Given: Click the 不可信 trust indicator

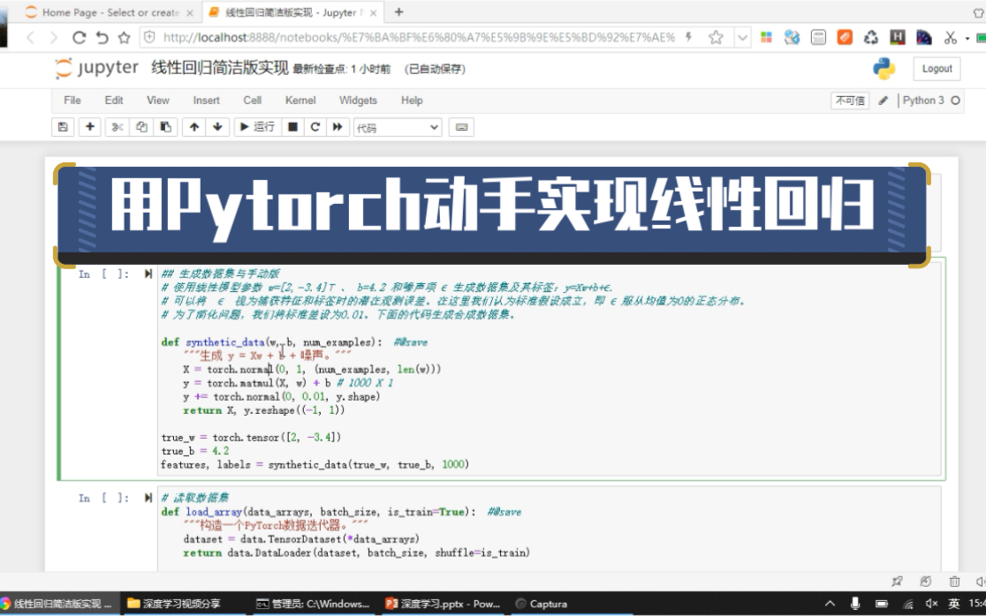Looking at the screenshot, I should (849, 100).
